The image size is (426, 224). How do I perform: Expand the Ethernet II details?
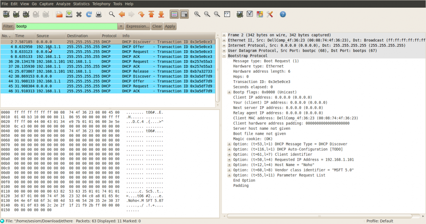[224, 40]
